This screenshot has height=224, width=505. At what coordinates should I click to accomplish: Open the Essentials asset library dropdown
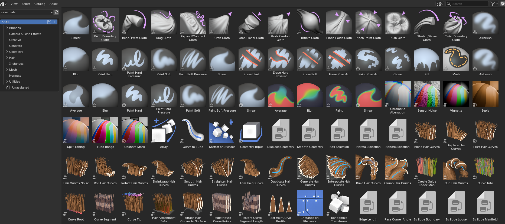click(27, 12)
